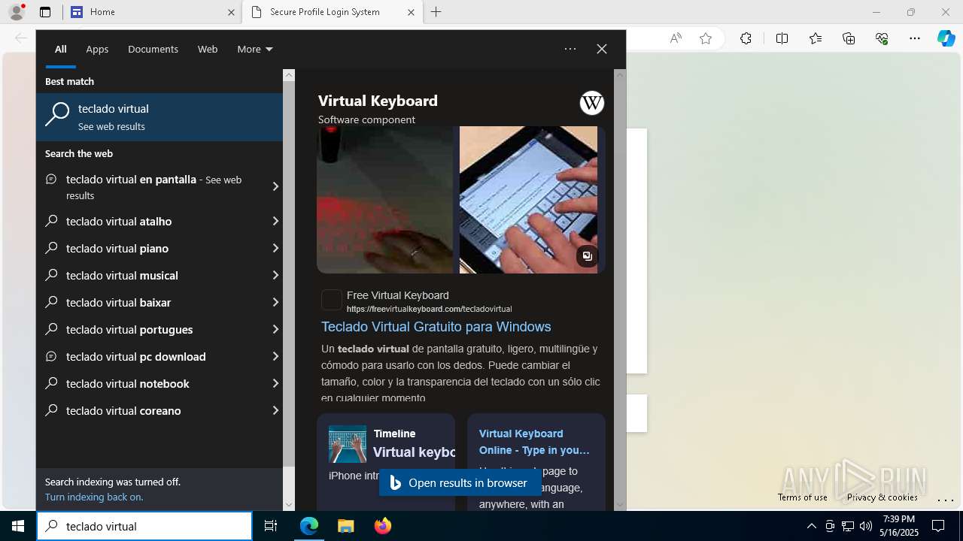Add page to favorites star icon

coord(706,38)
